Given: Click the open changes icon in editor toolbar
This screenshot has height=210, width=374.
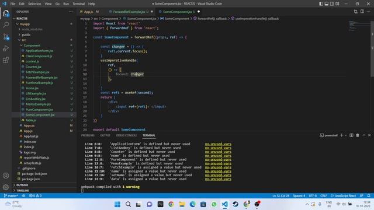Looking at the screenshot, I should point(356,12).
